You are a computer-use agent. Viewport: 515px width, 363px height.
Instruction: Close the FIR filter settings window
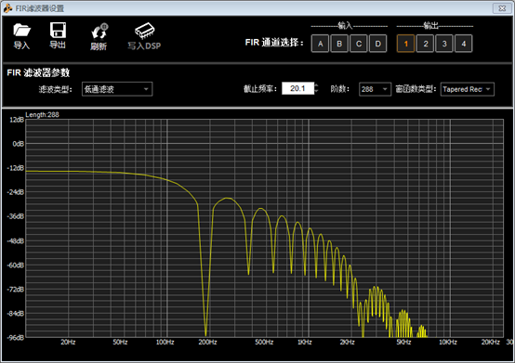(502, 8)
